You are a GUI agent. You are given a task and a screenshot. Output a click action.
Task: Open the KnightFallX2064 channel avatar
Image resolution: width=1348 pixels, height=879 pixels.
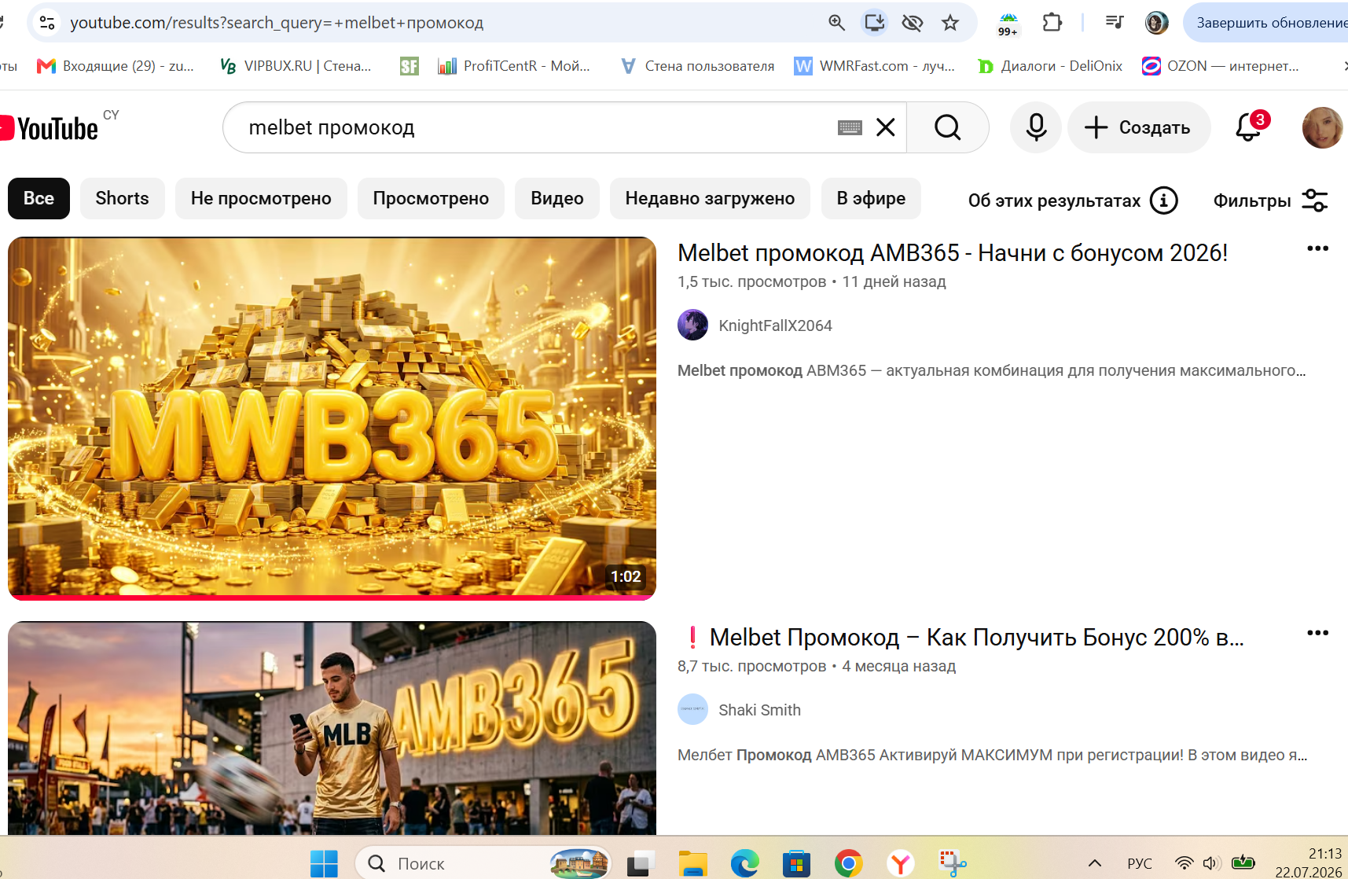click(692, 325)
